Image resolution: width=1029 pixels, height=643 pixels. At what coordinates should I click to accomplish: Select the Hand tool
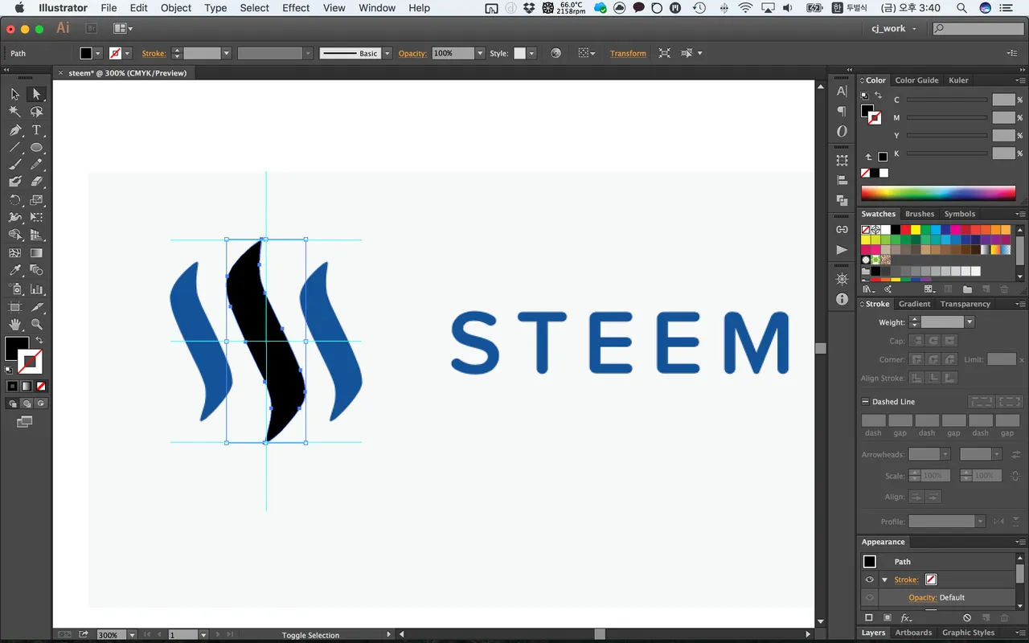pyautogui.click(x=15, y=325)
